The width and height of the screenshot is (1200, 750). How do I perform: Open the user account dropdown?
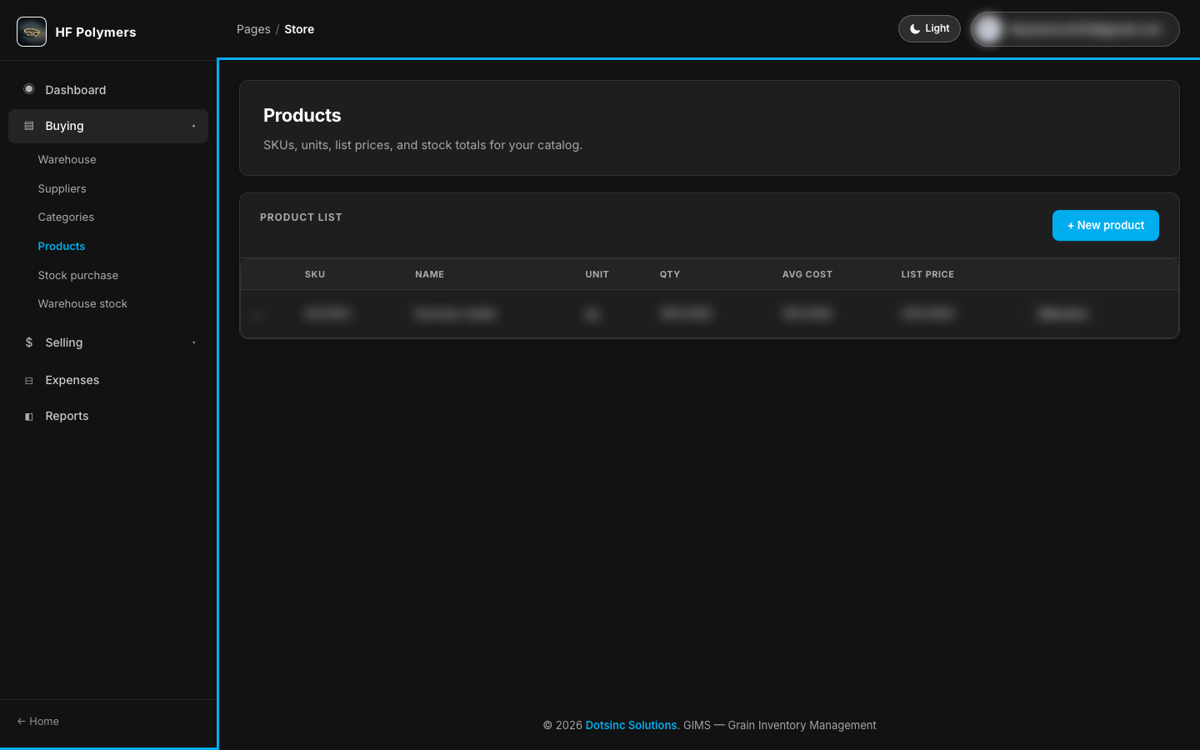[1075, 29]
